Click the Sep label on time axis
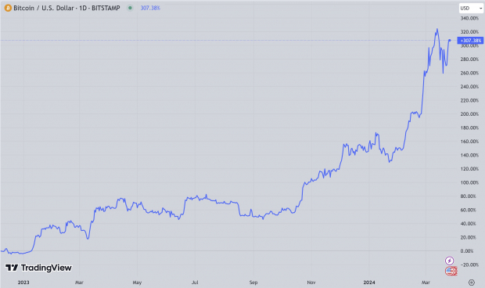The height and width of the screenshot is (288, 485). [x=253, y=283]
